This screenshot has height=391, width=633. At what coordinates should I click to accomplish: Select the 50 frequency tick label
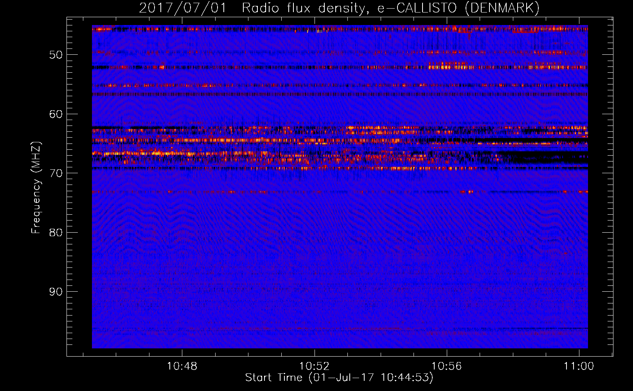[56, 55]
